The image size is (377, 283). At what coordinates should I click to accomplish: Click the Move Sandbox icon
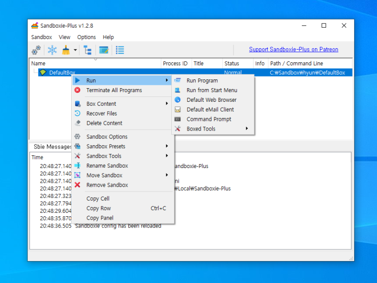78,175
